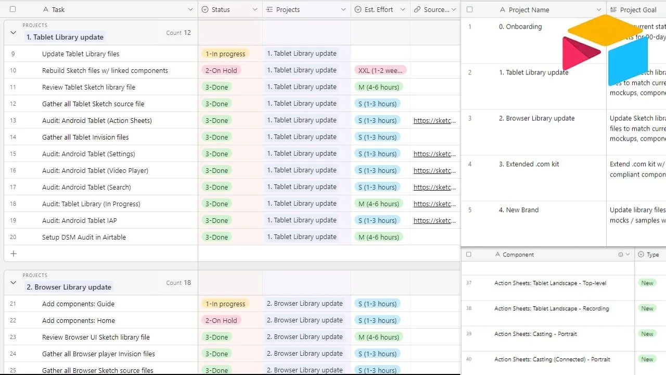Select the '4. New Brand' project name cell
The height and width of the screenshot is (375, 666).
click(534, 224)
